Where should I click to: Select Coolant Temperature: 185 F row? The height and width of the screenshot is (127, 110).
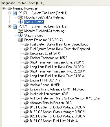point(49,58)
